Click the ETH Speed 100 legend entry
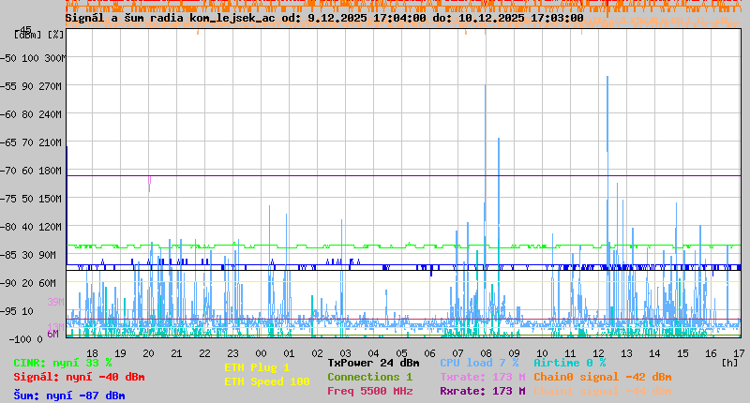This screenshot has height=403, width=750. pos(266,381)
